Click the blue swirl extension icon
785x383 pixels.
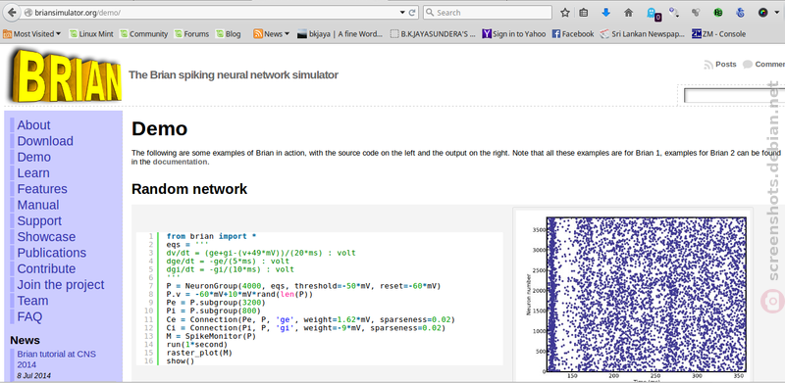pos(741,13)
